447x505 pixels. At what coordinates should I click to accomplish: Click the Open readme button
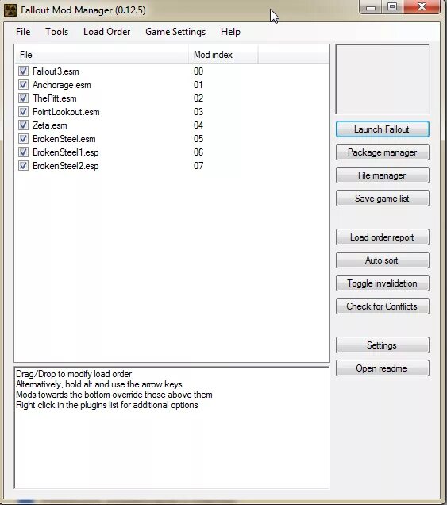(x=382, y=368)
